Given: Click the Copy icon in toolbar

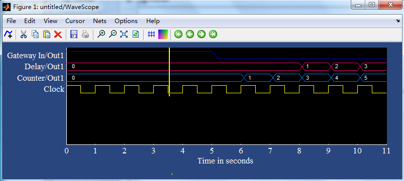Looking at the screenshot, I should 35,34.
